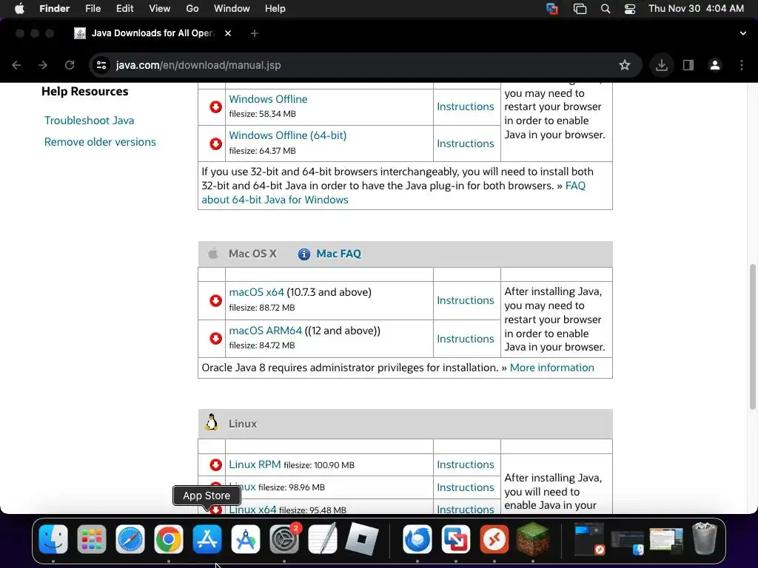Open the View menu

[x=160, y=9]
